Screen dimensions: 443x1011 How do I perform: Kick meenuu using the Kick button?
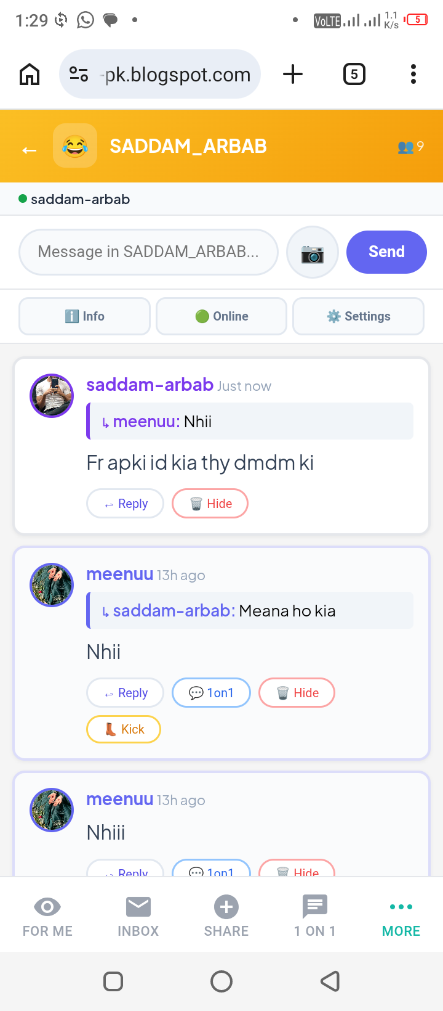(124, 729)
